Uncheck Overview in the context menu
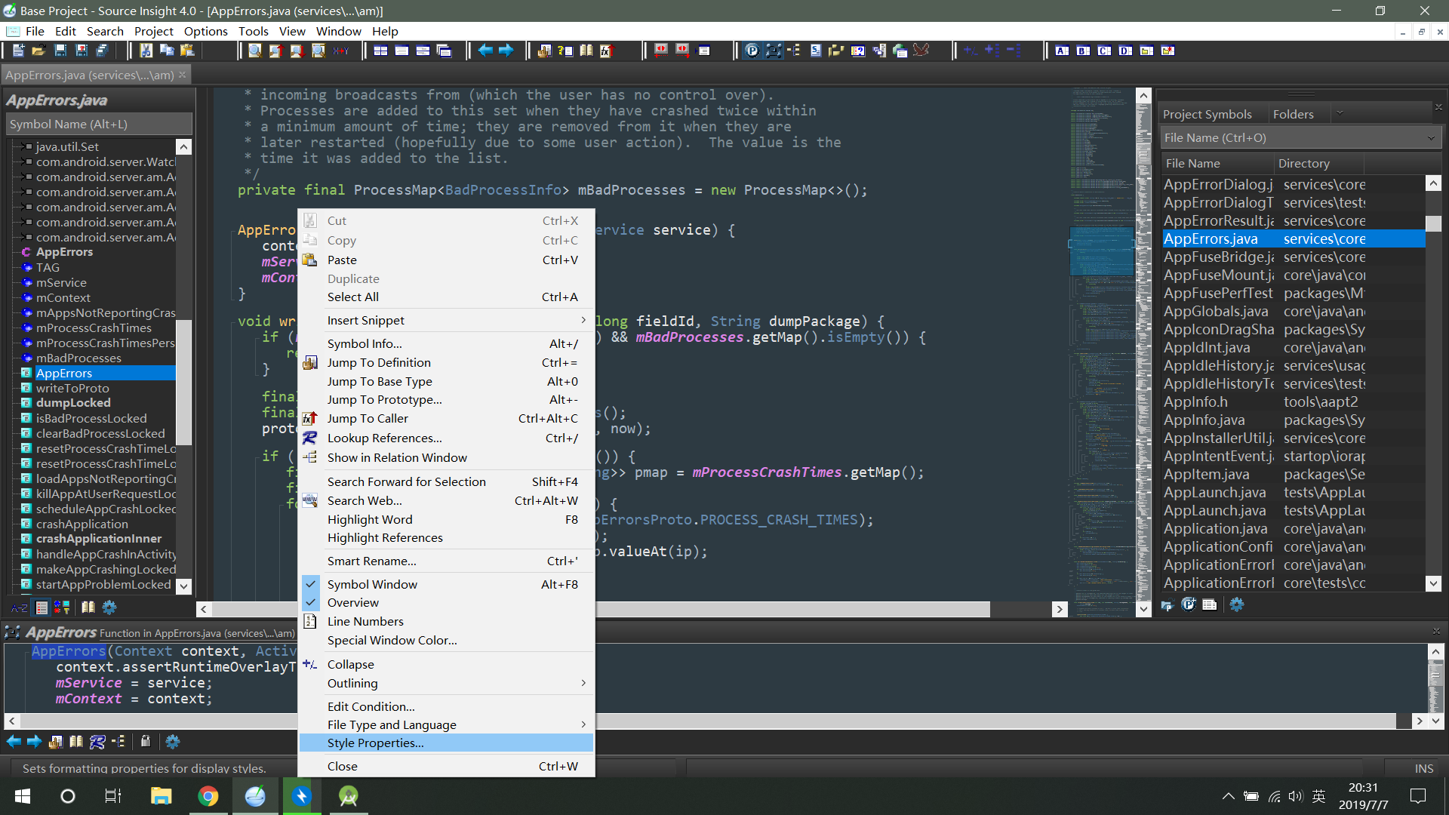1449x815 pixels. (x=353, y=602)
